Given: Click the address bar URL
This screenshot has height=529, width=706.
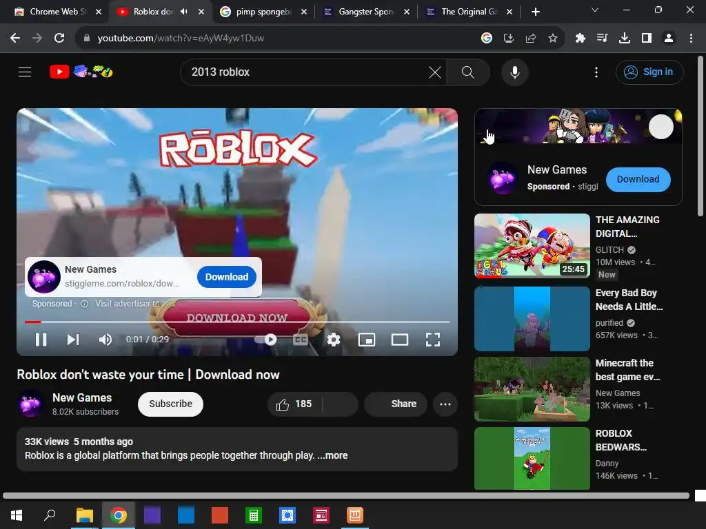Looking at the screenshot, I should click(181, 39).
